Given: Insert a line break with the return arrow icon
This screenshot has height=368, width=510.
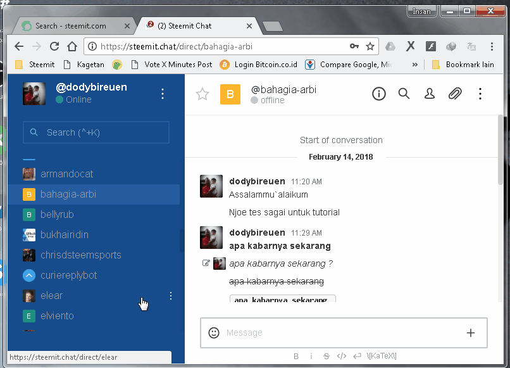Looking at the screenshot, I should tap(357, 356).
